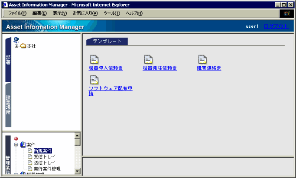Close the Internet Explorer window
Screen dimensions: 296x178
[x=290, y=5]
